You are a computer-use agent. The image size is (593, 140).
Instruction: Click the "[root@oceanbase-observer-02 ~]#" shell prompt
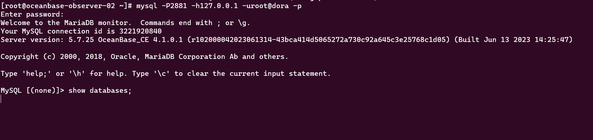pos(66,6)
